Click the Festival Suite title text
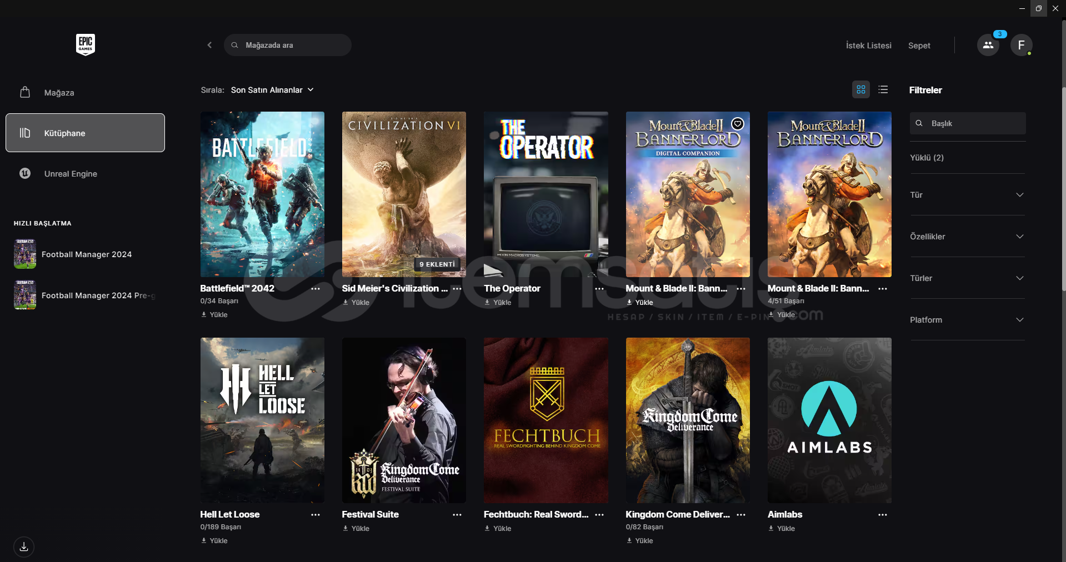Screen dimensions: 1066x562 pos(370,515)
